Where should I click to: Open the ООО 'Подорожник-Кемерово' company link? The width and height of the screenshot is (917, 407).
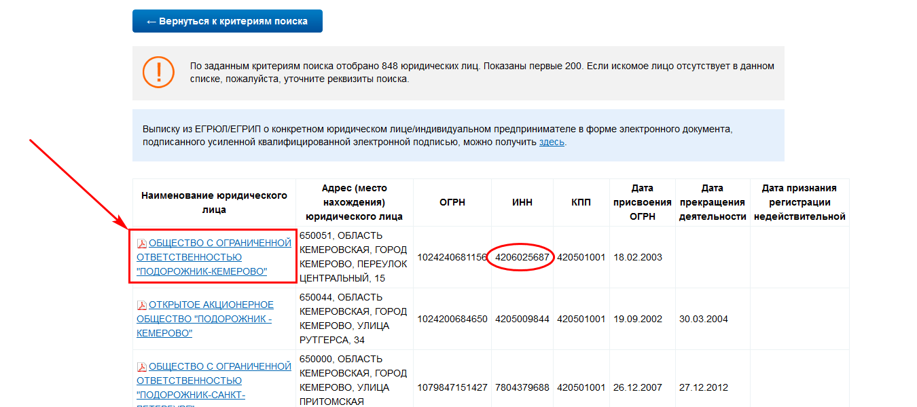214,257
